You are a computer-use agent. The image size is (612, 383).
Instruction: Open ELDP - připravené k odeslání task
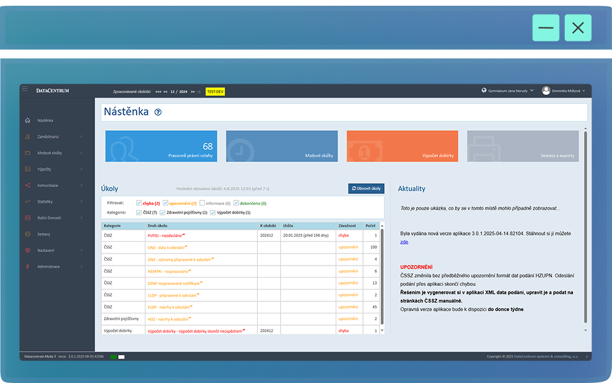pos(172,295)
